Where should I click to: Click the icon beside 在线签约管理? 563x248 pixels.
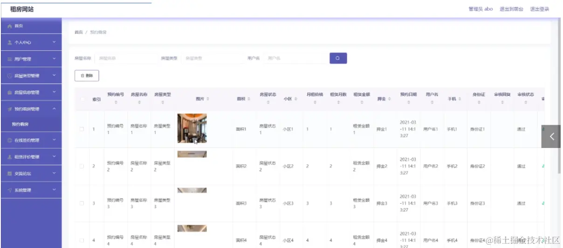10,140
